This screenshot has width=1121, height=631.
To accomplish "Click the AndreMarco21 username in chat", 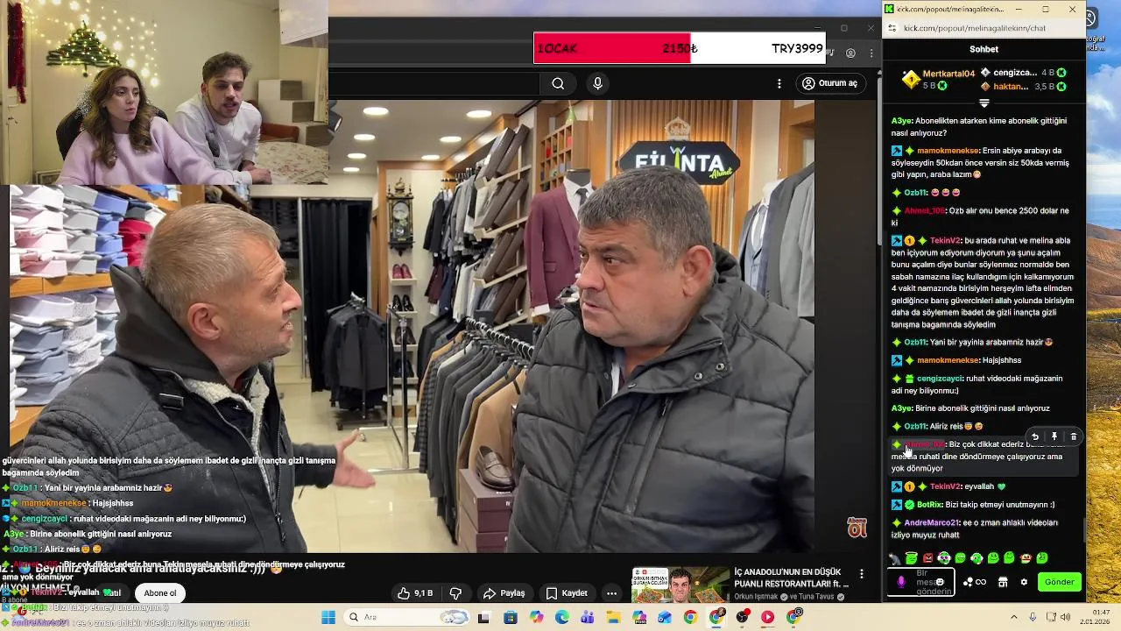I will coord(932,523).
